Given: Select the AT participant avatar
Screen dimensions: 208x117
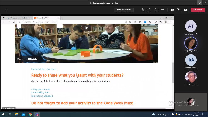Looking at the screenshot, I should pyautogui.click(x=191, y=26).
